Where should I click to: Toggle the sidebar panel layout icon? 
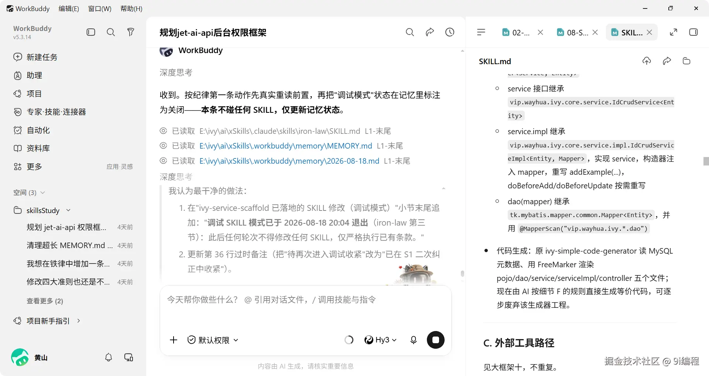pos(91,32)
